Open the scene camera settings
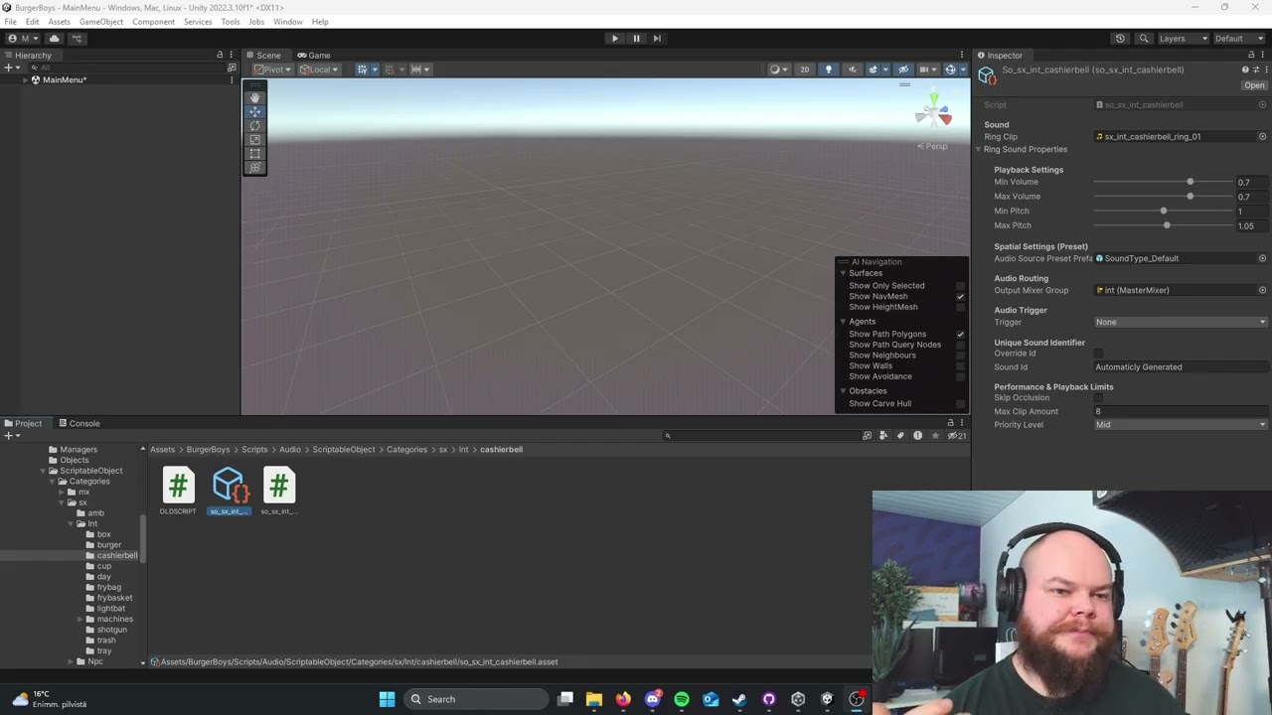This screenshot has width=1272, height=715. (x=926, y=70)
